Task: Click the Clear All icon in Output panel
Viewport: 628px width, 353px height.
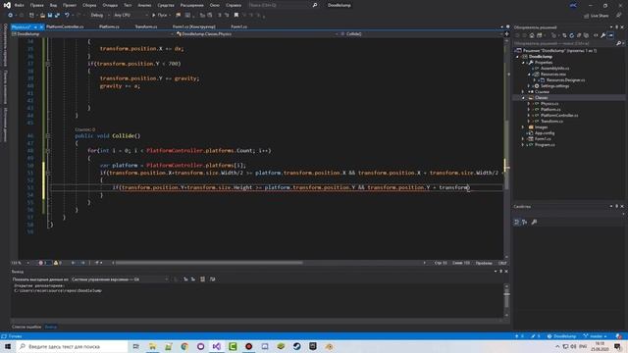Action: tap(203, 279)
